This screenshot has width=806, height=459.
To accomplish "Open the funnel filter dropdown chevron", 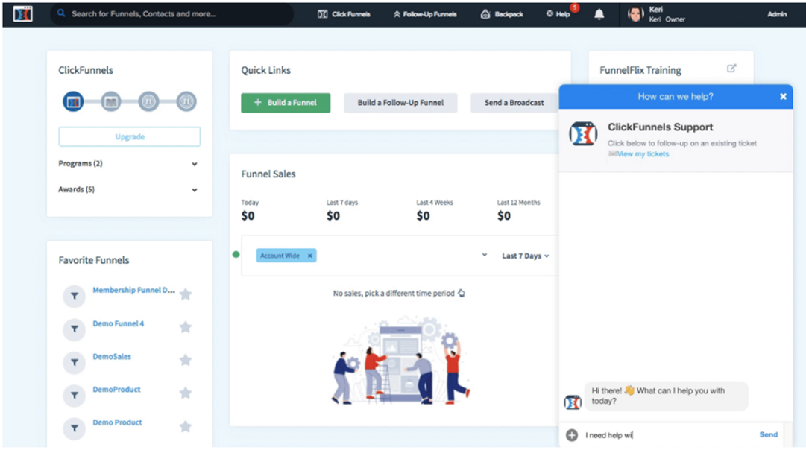I will point(484,255).
